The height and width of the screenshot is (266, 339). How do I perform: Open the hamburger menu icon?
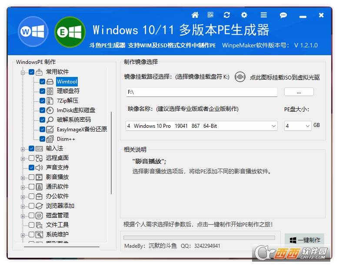click(263, 15)
